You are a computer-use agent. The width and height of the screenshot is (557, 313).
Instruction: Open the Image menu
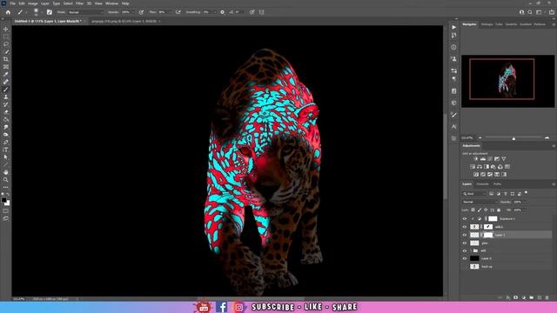coord(33,3)
